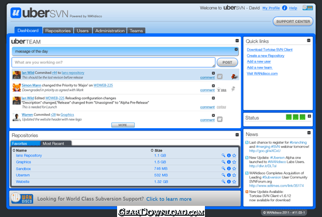The image size is (322, 217).
Task: Click Ian Wild's avatar on r44 commit
Action: pos(16,75)
